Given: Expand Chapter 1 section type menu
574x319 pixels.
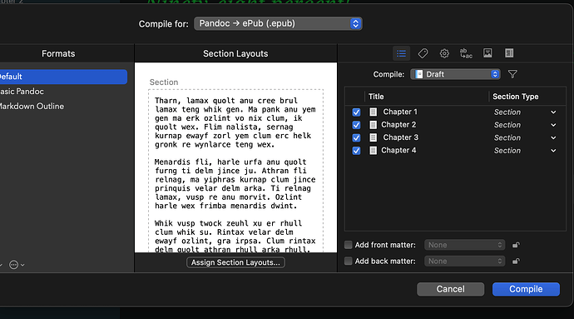Looking at the screenshot, I should tap(553, 112).
